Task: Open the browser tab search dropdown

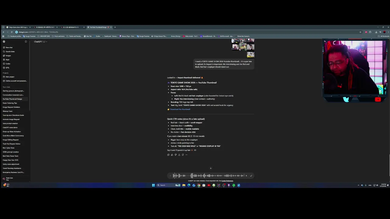Action: [3, 27]
